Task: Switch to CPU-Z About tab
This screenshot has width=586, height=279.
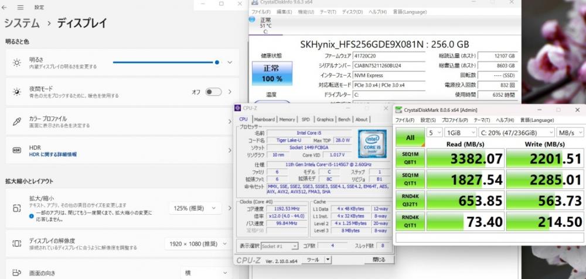Action: [362, 119]
